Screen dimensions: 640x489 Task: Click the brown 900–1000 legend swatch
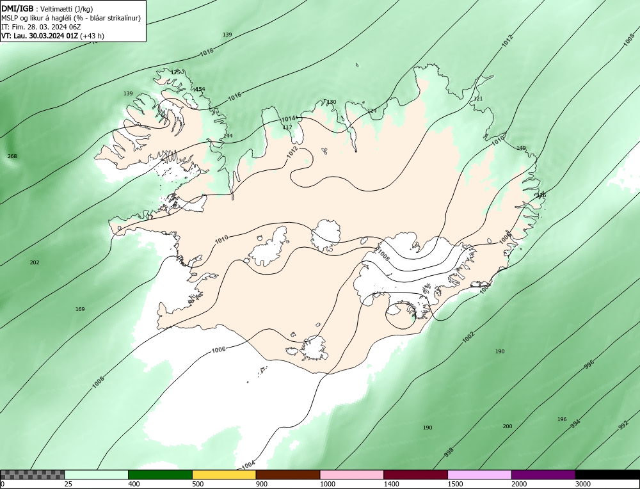pos(288,474)
